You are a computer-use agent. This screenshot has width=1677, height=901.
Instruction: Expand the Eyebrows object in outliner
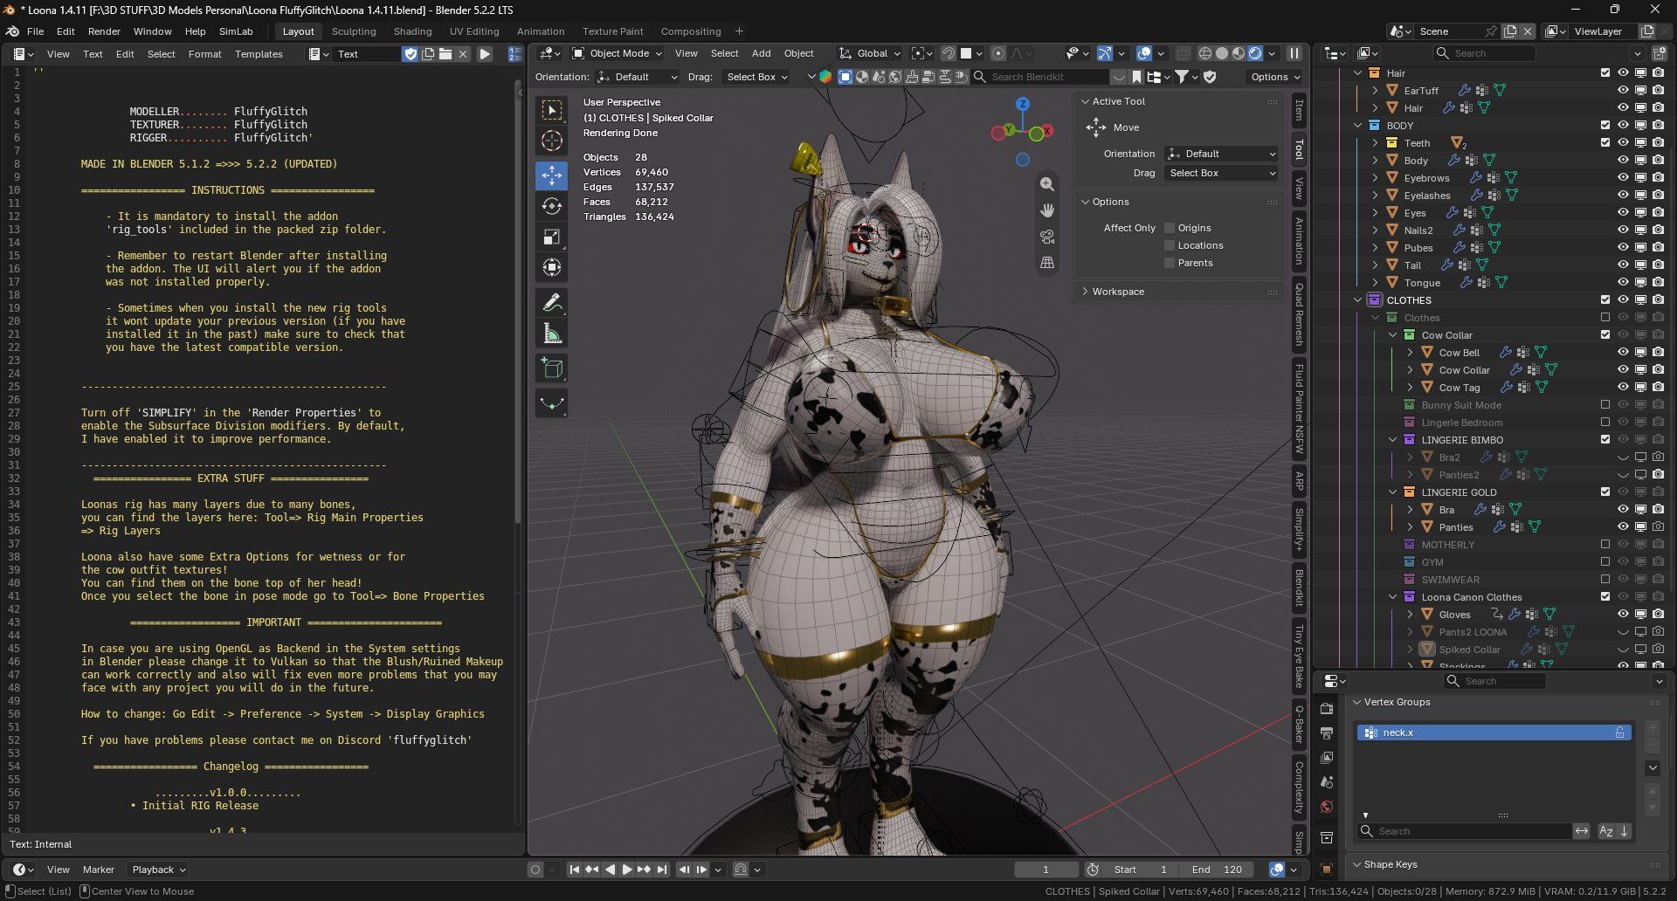point(1376,178)
